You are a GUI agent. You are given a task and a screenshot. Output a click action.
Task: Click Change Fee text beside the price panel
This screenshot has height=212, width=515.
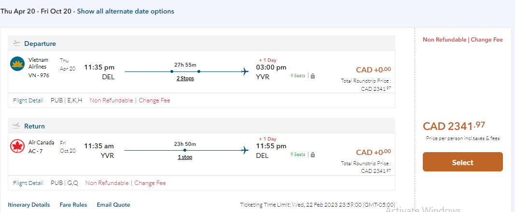(x=487, y=40)
